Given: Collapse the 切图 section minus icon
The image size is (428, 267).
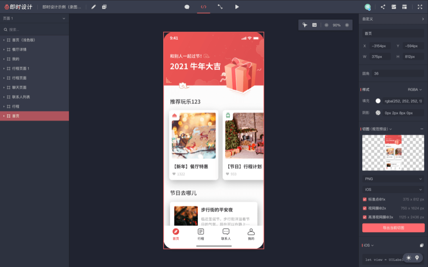Looking at the screenshot, I should (422, 129).
